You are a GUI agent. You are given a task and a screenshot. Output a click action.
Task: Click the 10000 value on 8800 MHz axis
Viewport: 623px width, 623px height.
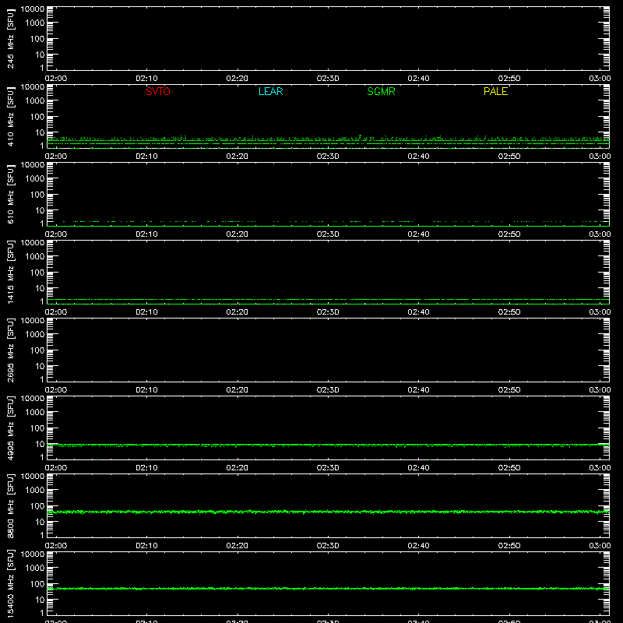pyautogui.click(x=33, y=477)
